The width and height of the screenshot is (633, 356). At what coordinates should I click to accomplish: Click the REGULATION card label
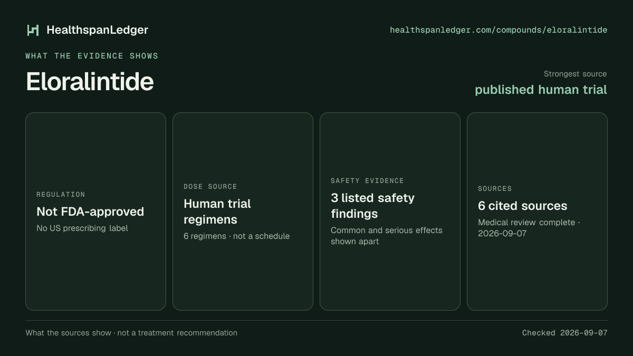click(61, 195)
